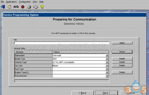Select the 2001 model year value
This screenshot has width=149, height=95.
pos(79,59)
